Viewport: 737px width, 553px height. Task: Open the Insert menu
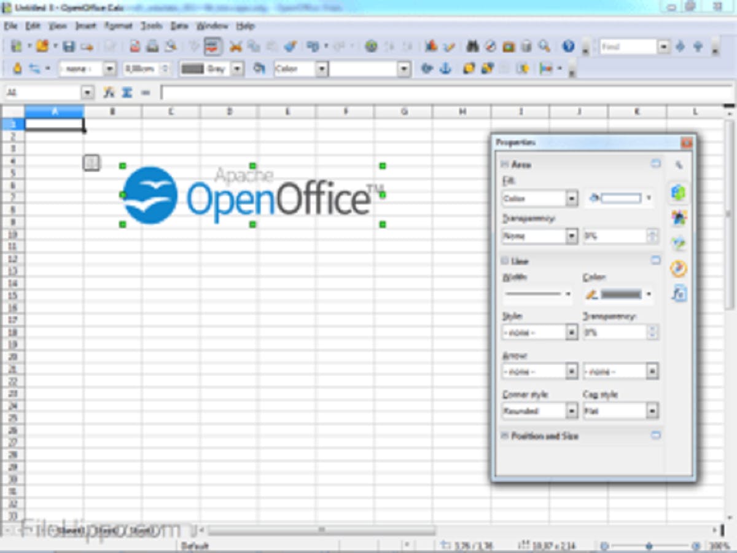point(86,26)
